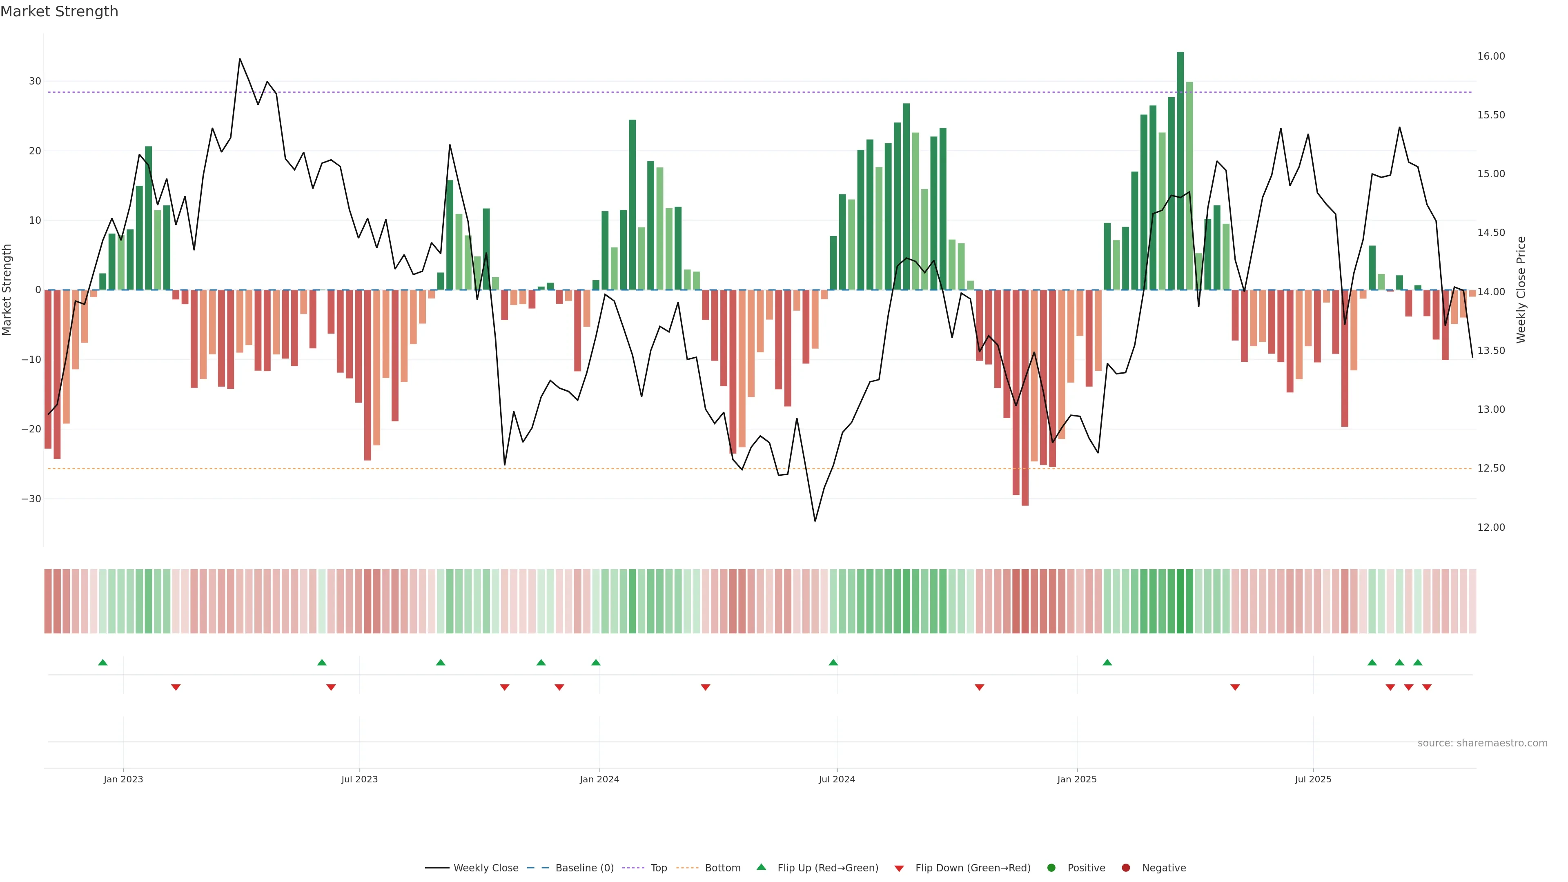Click the green Flip Up legend triangle
Image resolution: width=1568 pixels, height=882 pixels.
pos(761,867)
